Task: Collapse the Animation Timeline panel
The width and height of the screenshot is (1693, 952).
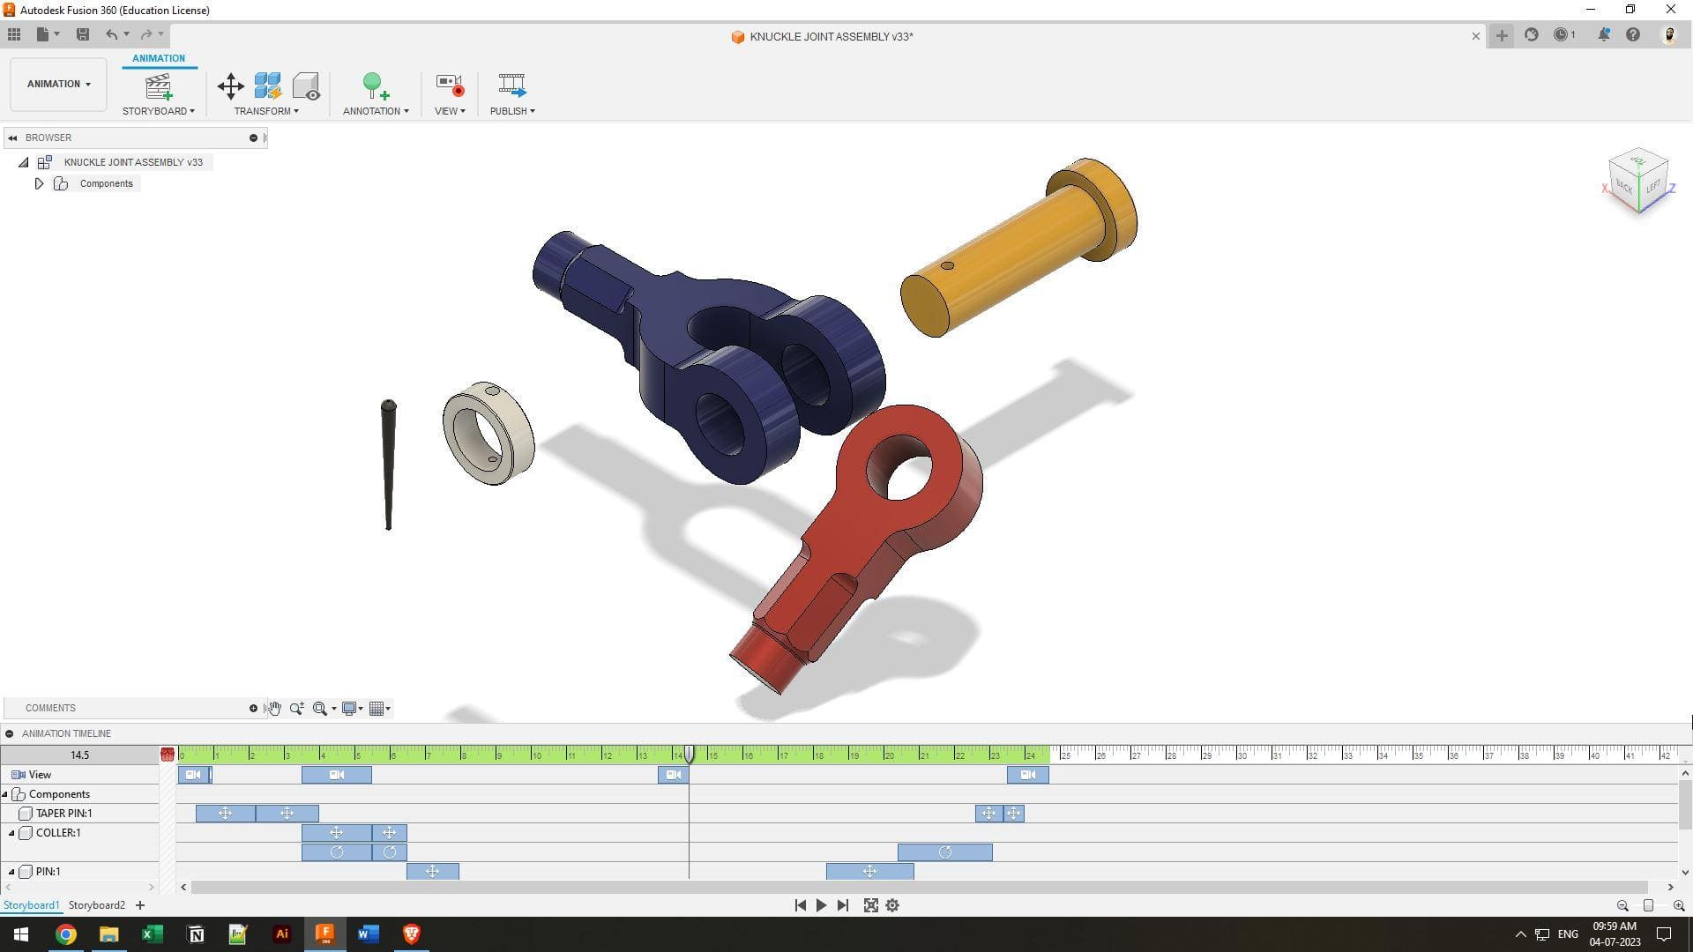Action: point(9,733)
